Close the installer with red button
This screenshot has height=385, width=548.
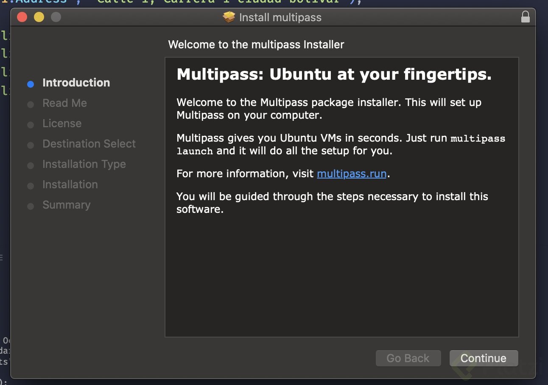pos(22,17)
